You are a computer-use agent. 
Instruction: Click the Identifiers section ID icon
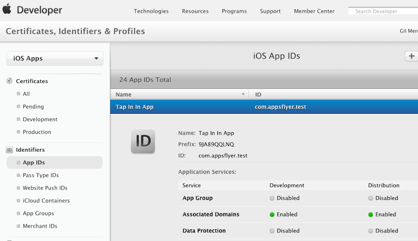point(9,149)
